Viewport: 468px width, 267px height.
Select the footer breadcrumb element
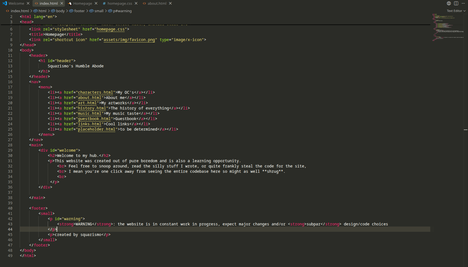click(79, 11)
